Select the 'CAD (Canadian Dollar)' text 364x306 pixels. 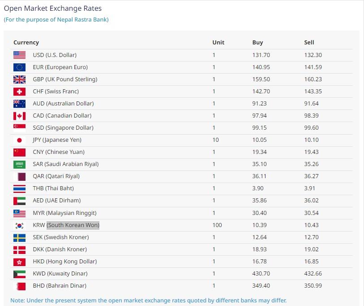click(62, 116)
